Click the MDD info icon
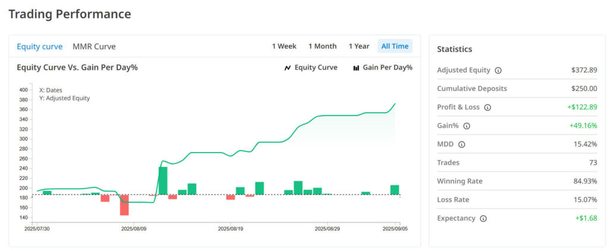 coord(462,144)
